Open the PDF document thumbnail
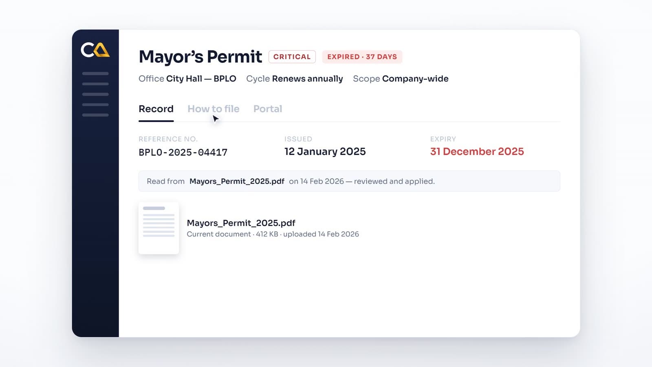This screenshot has height=367, width=652. (x=159, y=228)
